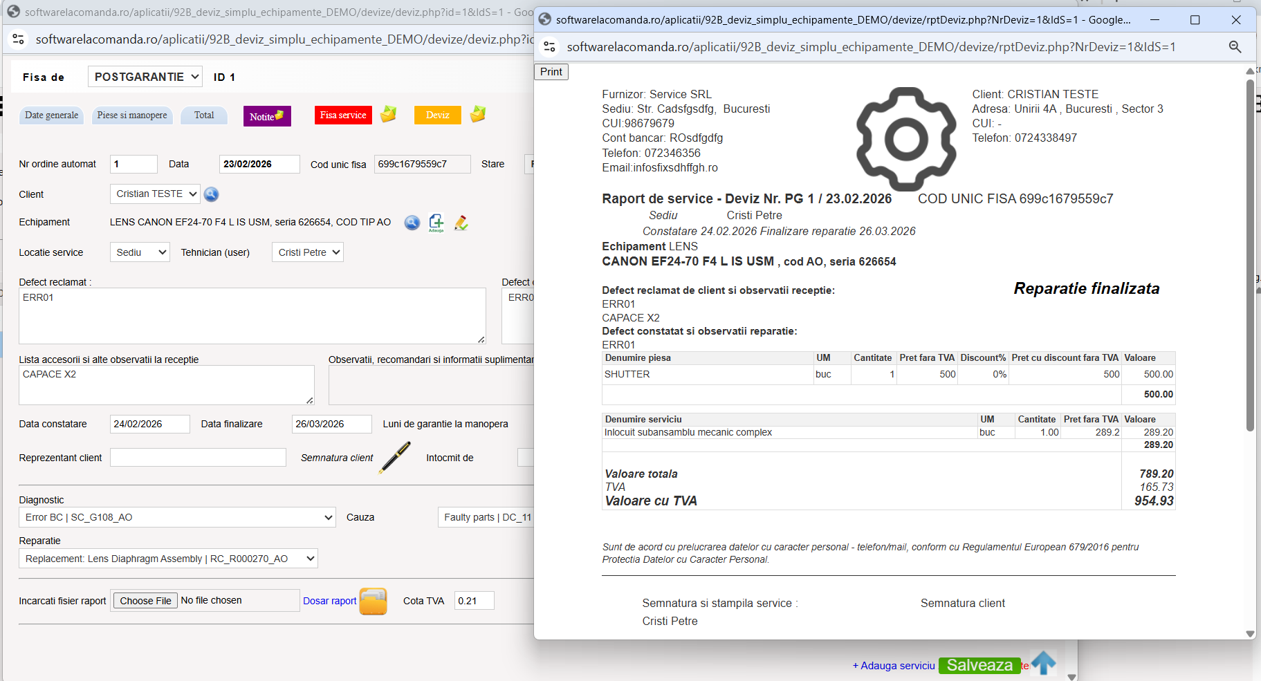Image resolution: width=1261 pixels, height=681 pixels.
Task: Click the red Fisa service button
Action: 343,115
